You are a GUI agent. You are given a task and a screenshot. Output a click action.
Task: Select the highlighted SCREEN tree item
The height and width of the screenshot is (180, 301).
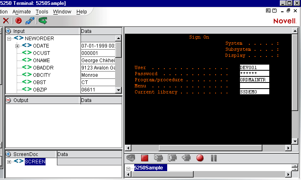tap(35, 162)
